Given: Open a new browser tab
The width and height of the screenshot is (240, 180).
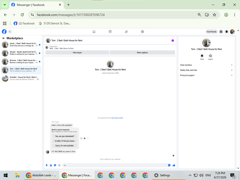Looking at the screenshot, I should 68,5.
